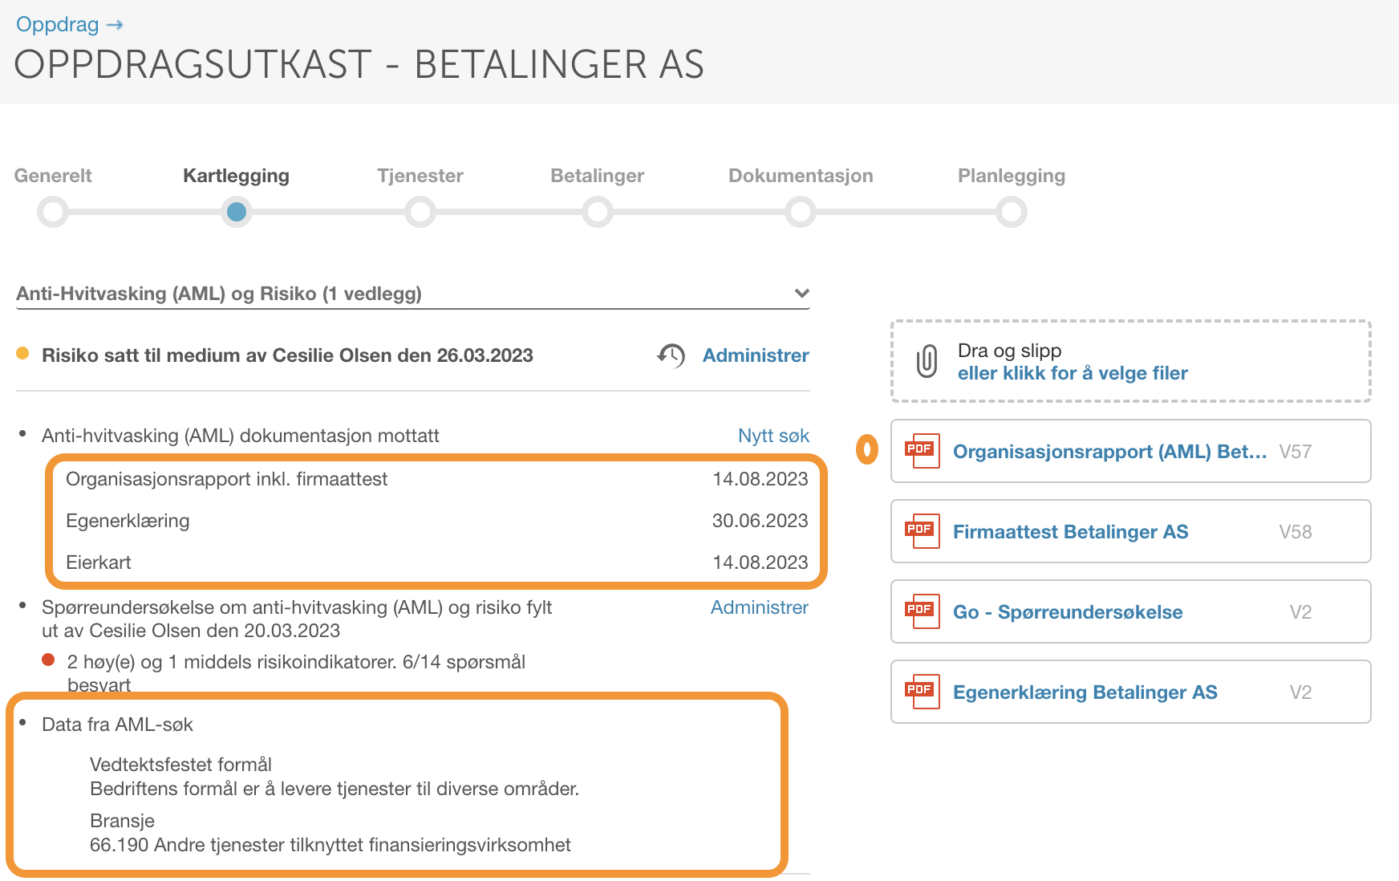Image resolution: width=1399 pixels, height=881 pixels.
Task: Click the Anti-Hvitvasking (AML) og Risiko section heading
Action: coord(219,294)
